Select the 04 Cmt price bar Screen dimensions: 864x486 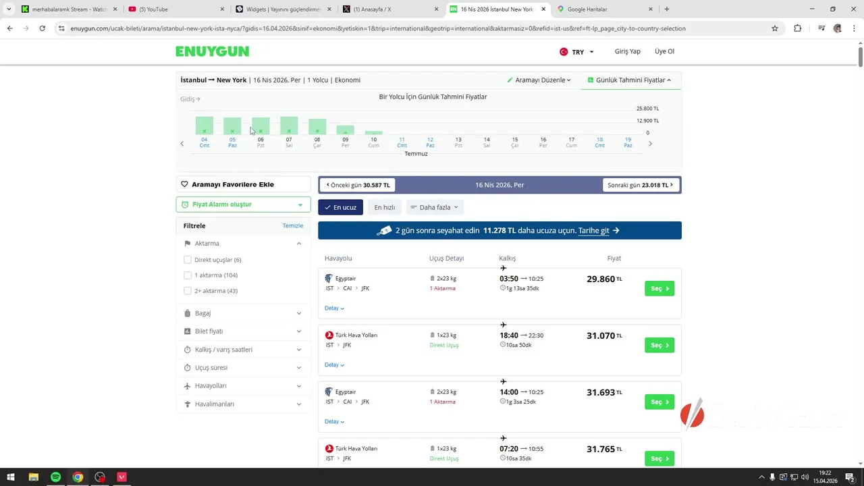coord(205,126)
